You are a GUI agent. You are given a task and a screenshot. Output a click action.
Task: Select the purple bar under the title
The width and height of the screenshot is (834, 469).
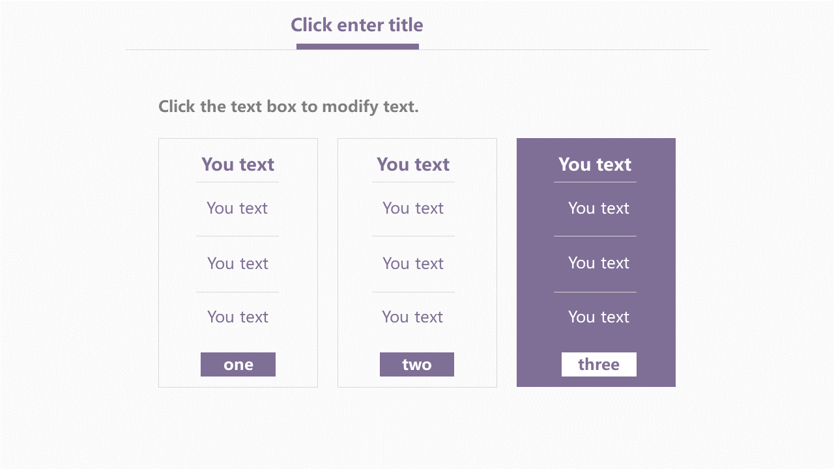pyautogui.click(x=357, y=46)
